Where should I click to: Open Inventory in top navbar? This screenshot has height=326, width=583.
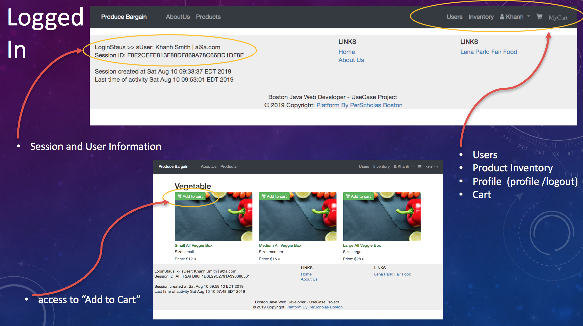coord(481,17)
